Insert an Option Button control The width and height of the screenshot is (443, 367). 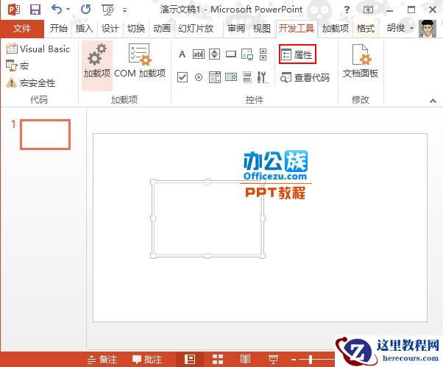coord(199,76)
